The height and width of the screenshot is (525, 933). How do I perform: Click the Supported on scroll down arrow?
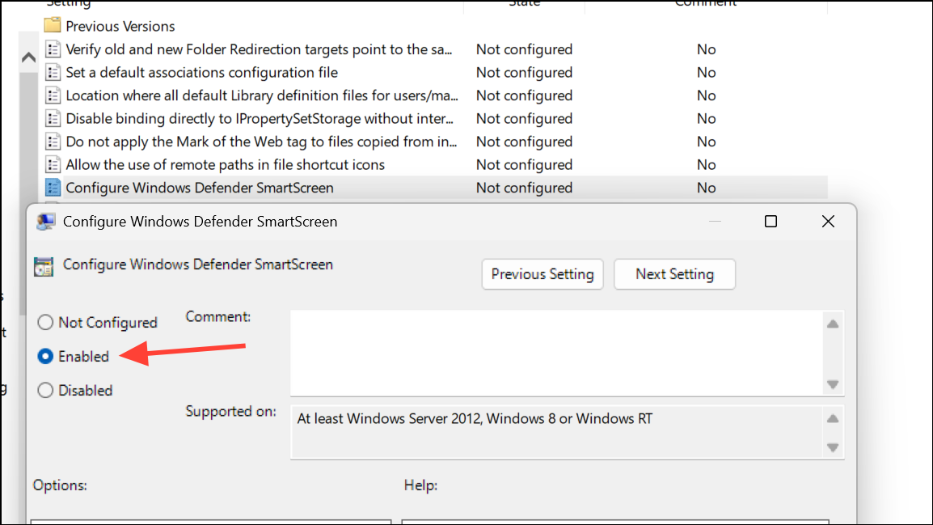(833, 447)
